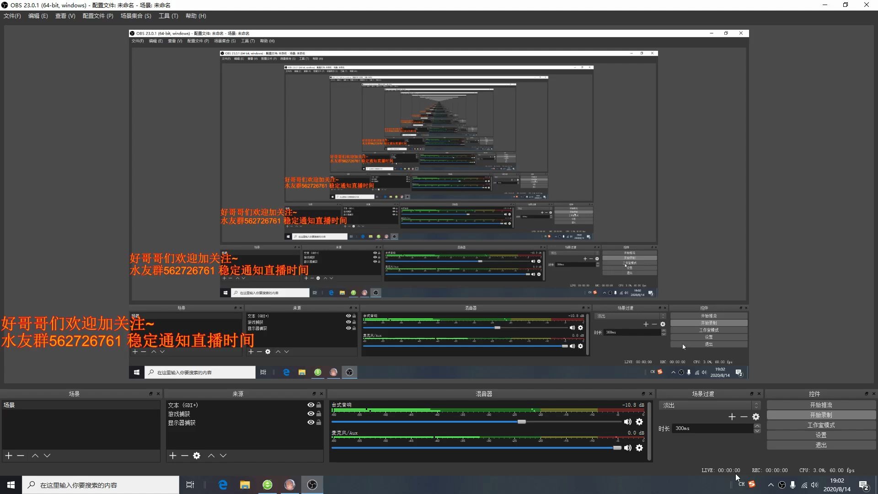Image resolution: width=878 pixels, height=494 pixels.
Task: Click the 开始录制 button
Action: point(821,415)
